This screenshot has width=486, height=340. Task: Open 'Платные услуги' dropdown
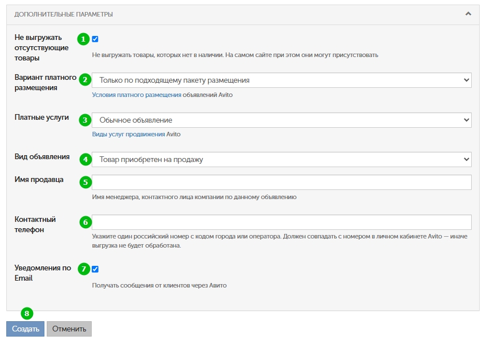[281, 120]
